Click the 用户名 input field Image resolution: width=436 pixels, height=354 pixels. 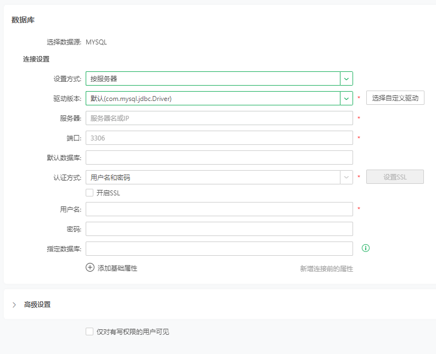(x=219, y=209)
